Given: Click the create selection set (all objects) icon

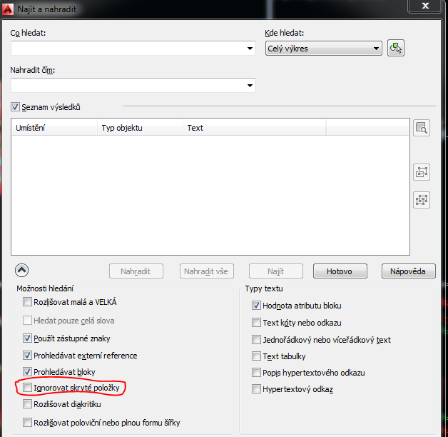Looking at the screenshot, I should pos(422,200).
